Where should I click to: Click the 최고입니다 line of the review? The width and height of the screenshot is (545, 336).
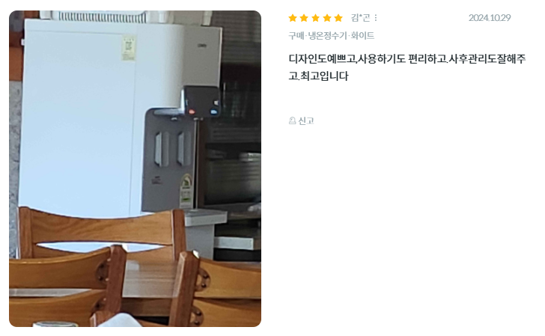(x=318, y=76)
